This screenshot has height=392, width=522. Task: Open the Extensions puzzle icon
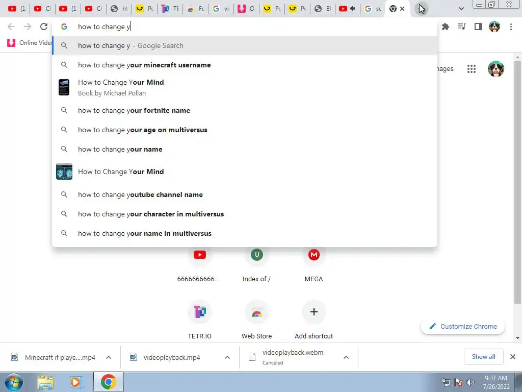445,27
